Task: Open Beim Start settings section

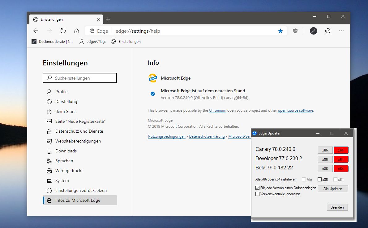Action: [80, 111]
